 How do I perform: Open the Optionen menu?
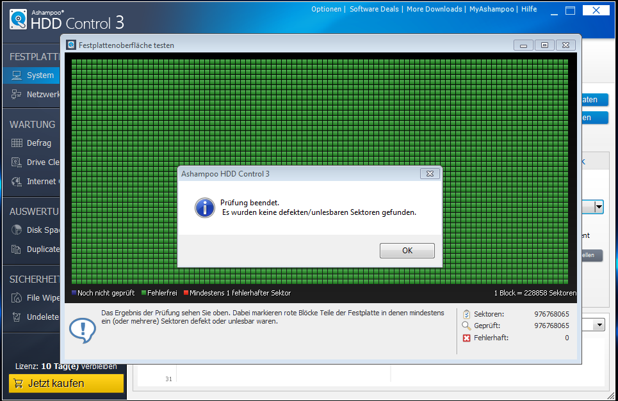327,9
